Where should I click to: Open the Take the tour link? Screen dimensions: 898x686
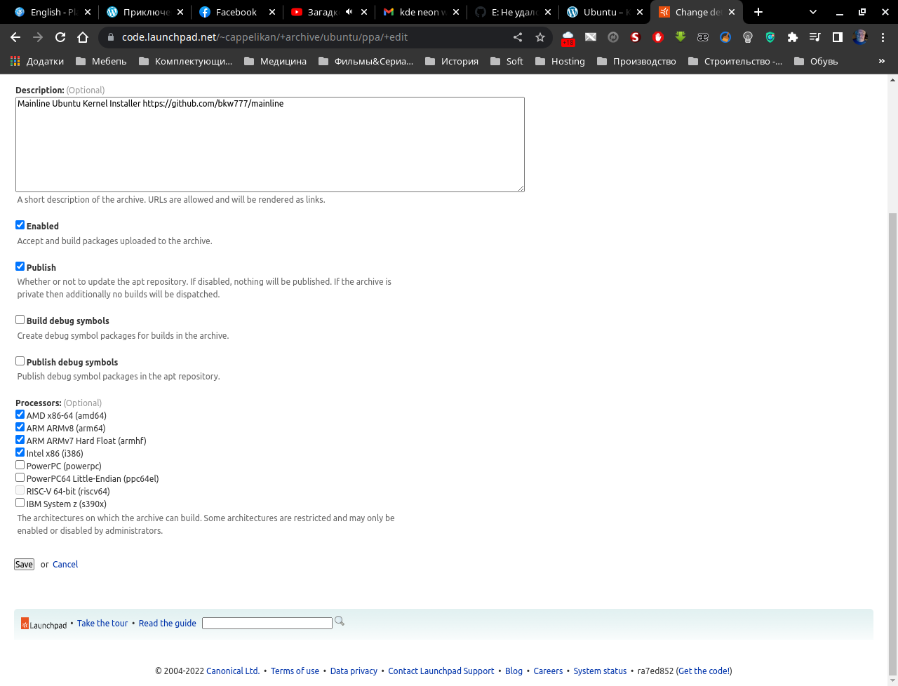pos(102,623)
